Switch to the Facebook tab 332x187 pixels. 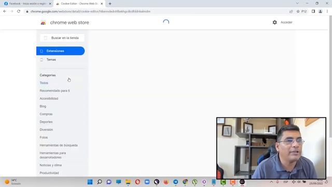tap(27, 4)
